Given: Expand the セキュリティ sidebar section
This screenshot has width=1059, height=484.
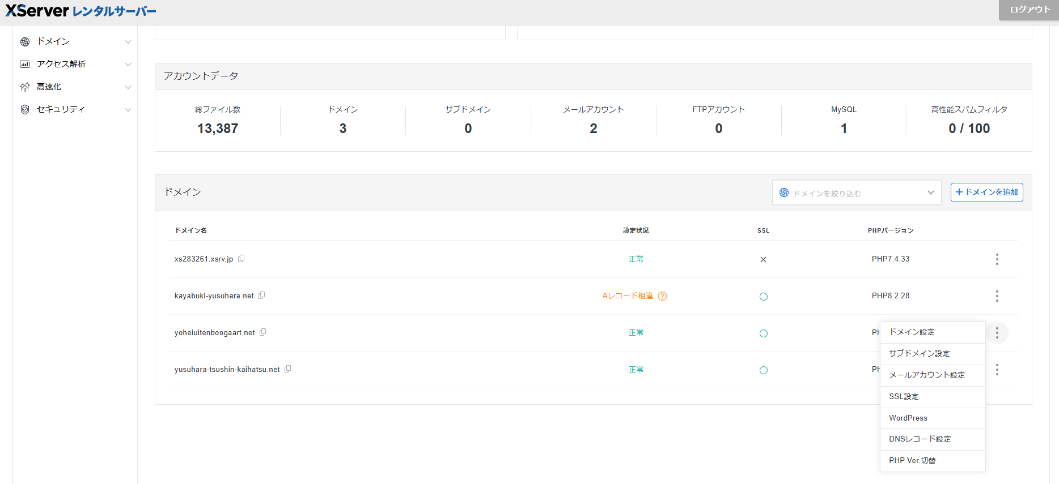Looking at the screenshot, I should tap(75, 109).
